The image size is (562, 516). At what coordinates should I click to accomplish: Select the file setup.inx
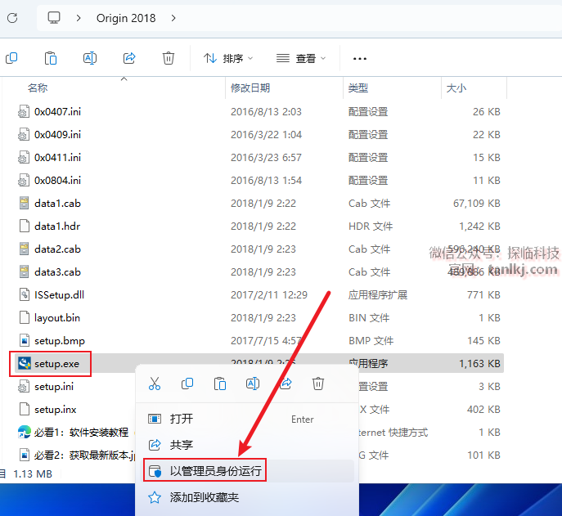(x=55, y=410)
